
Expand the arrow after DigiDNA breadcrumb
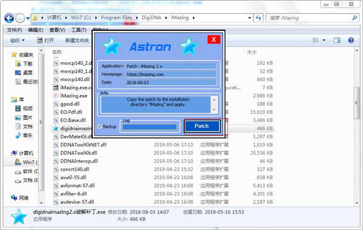(x=166, y=18)
